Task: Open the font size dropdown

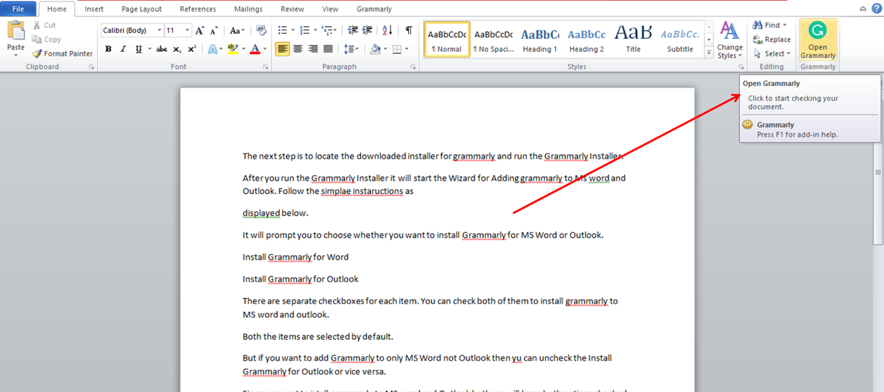Action: coord(188,30)
